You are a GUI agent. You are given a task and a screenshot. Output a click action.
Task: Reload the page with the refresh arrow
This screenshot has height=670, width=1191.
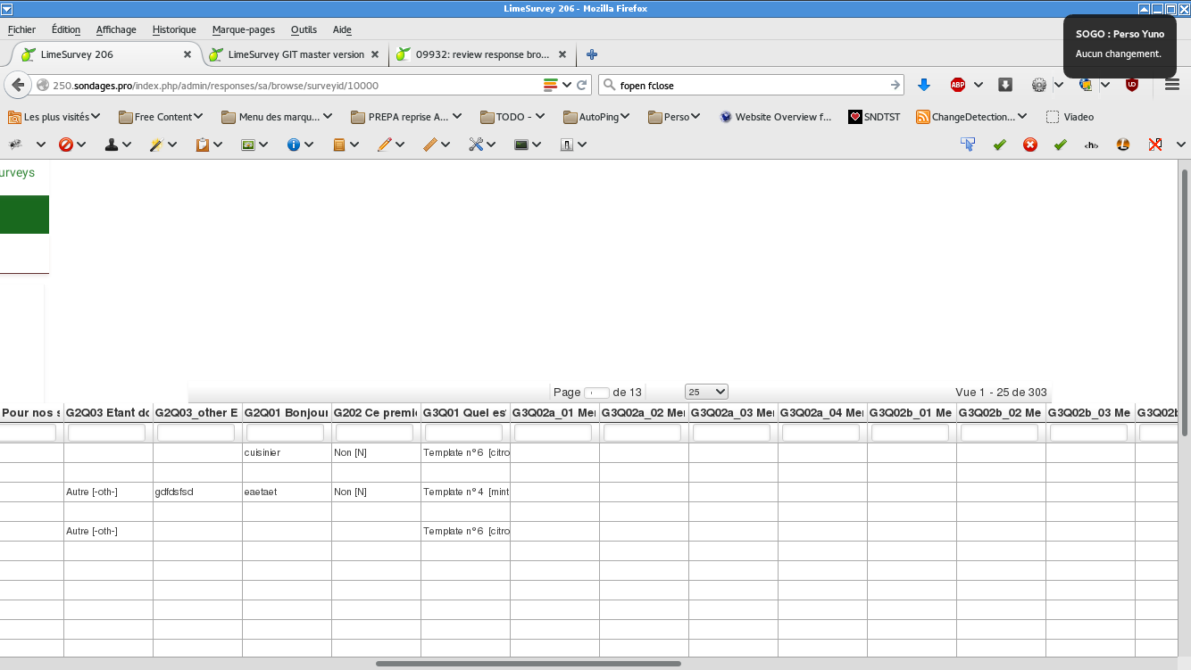[x=582, y=85]
